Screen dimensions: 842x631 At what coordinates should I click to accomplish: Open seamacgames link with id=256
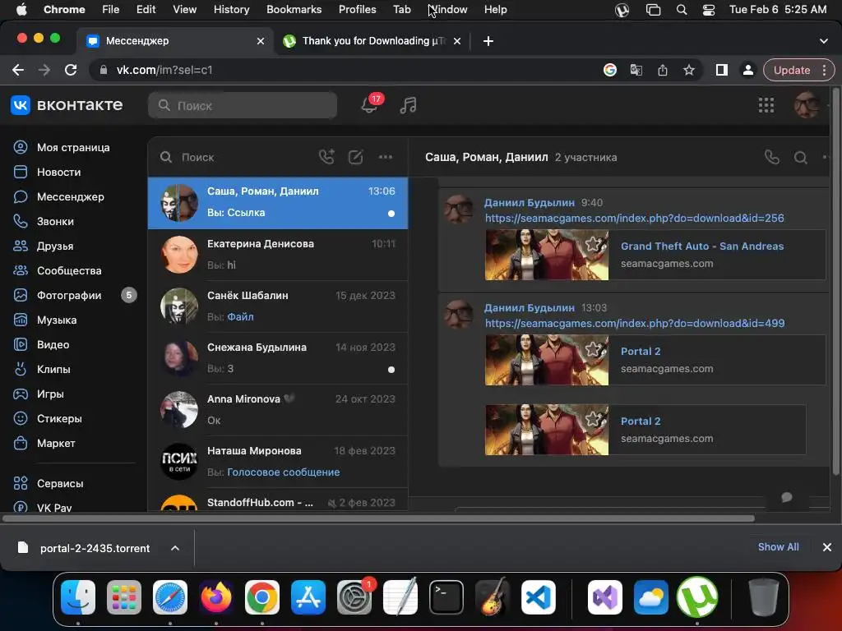[x=634, y=218]
